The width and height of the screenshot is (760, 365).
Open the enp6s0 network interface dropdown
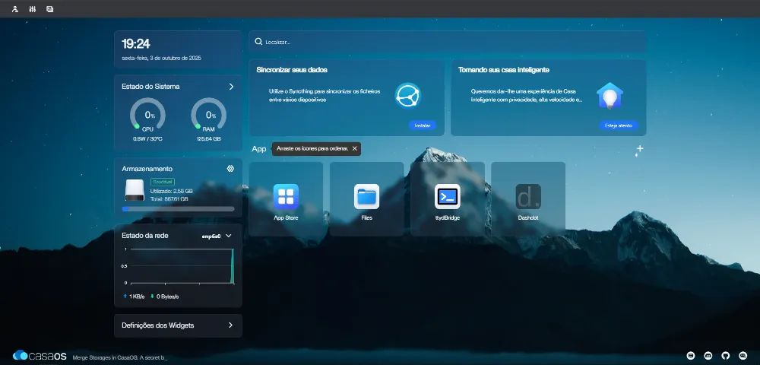click(x=217, y=236)
